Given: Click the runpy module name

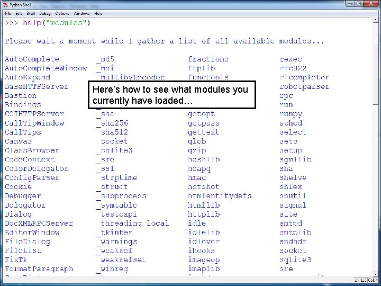Looking at the screenshot, I should pos(291,114).
